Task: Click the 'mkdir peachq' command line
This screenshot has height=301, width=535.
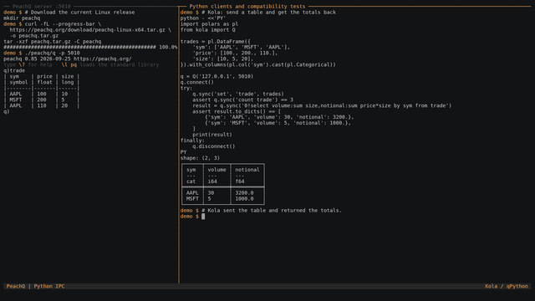Action: (22, 18)
